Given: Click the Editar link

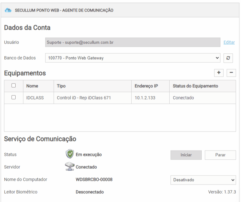Looking at the screenshot, I should 229,42.
